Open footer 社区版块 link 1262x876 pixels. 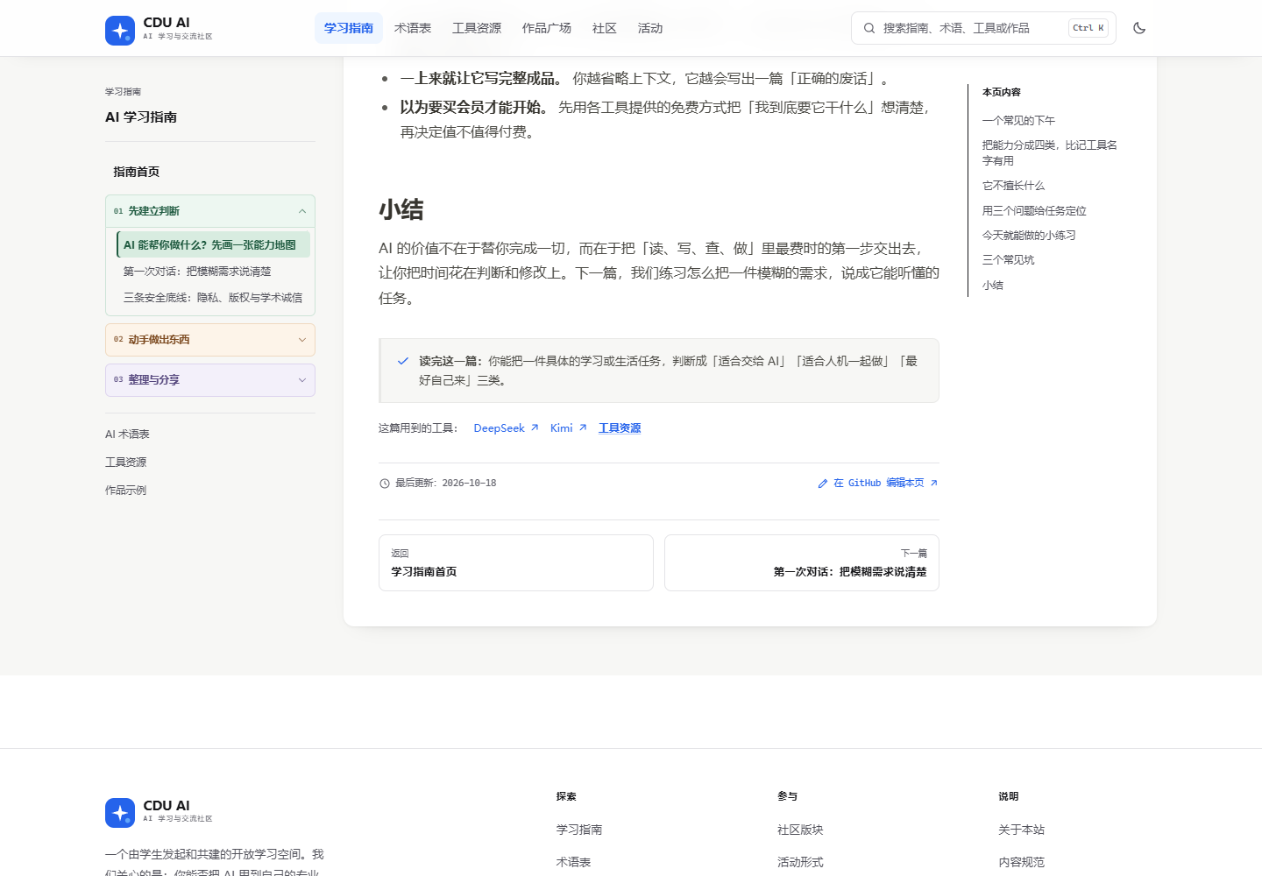[x=800, y=830]
